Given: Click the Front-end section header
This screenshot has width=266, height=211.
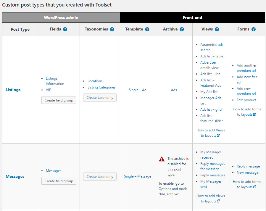Looking at the screenshot, I should (x=192, y=17).
